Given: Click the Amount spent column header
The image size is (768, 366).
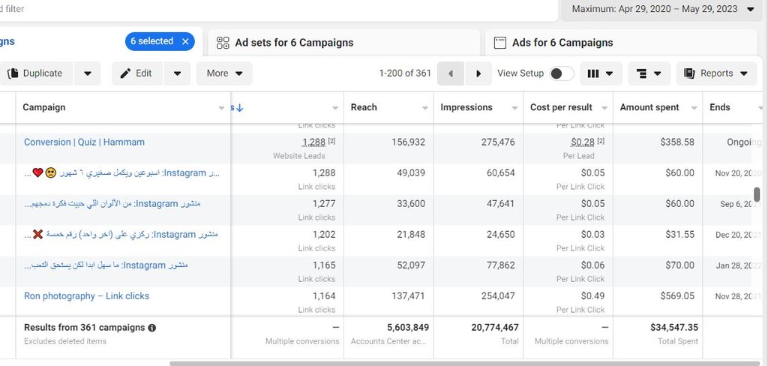Looking at the screenshot, I should (x=649, y=107).
